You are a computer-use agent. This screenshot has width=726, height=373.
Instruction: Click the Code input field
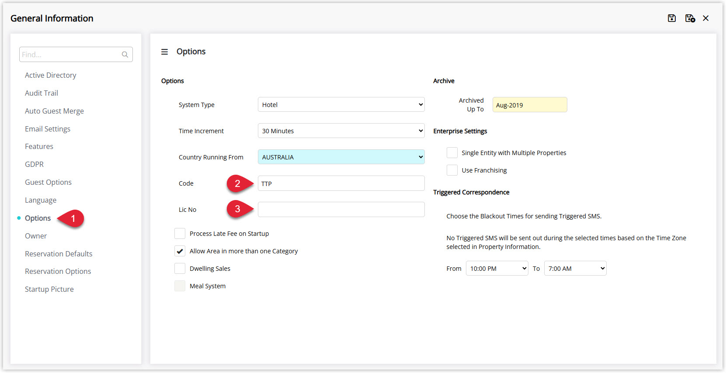341,183
